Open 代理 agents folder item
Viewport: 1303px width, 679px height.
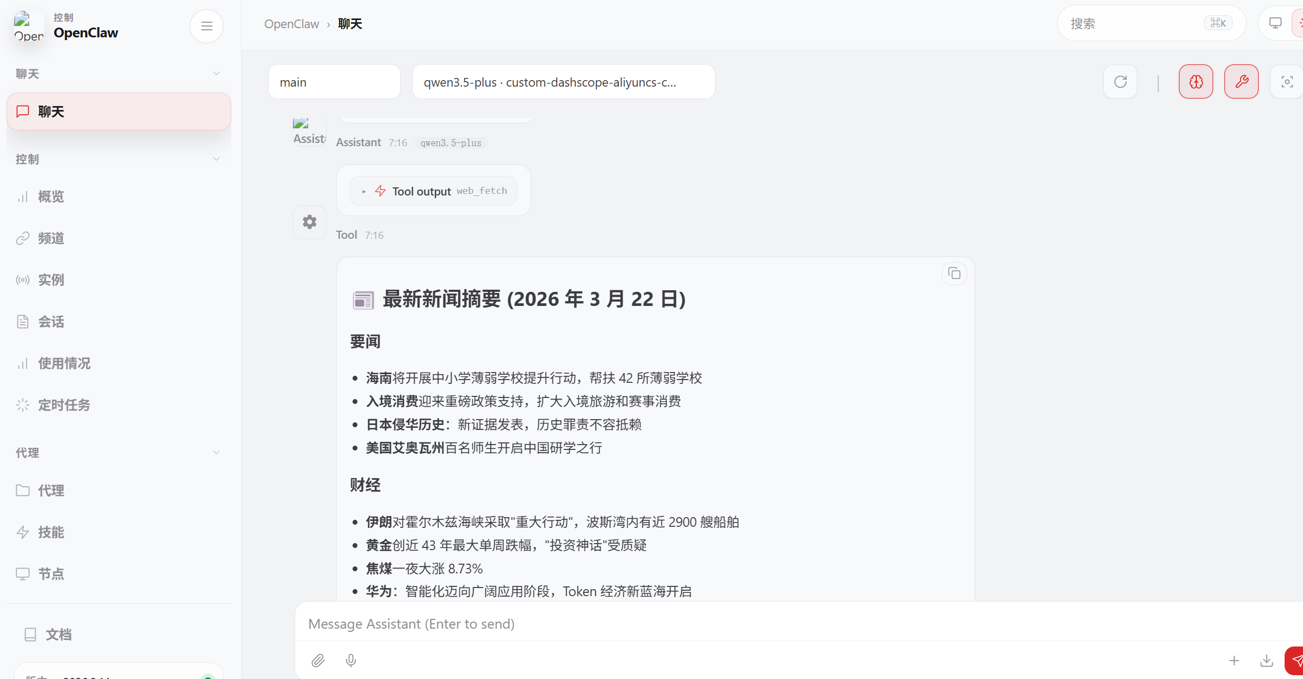[x=119, y=491]
